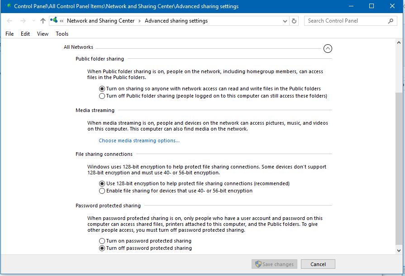Image resolution: width=405 pixels, height=276 pixels.
Task: Go up one level with the Up arrow
Action: pyautogui.click(x=43, y=21)
